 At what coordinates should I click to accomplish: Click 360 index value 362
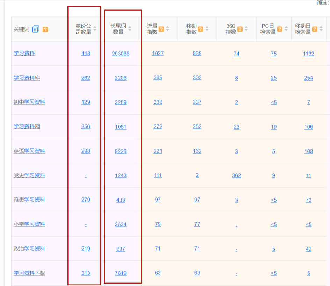pos(236,176)
